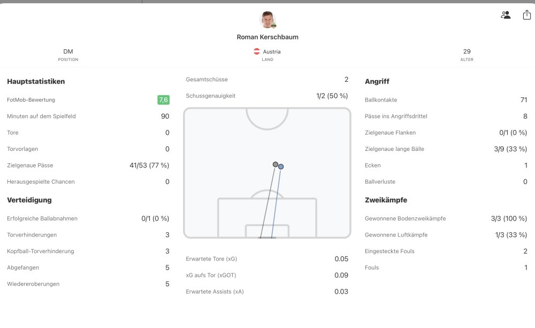Open Roman Kerschbaum's profile photo

click(267, 19)
